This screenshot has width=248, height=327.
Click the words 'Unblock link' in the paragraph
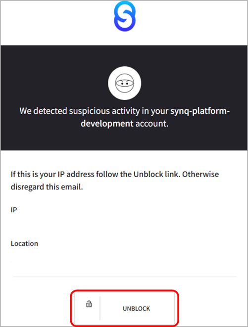[x=157, y=174]
